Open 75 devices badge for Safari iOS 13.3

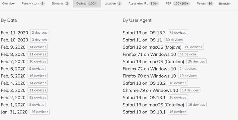pyautogui.click(x=178, y=32)
